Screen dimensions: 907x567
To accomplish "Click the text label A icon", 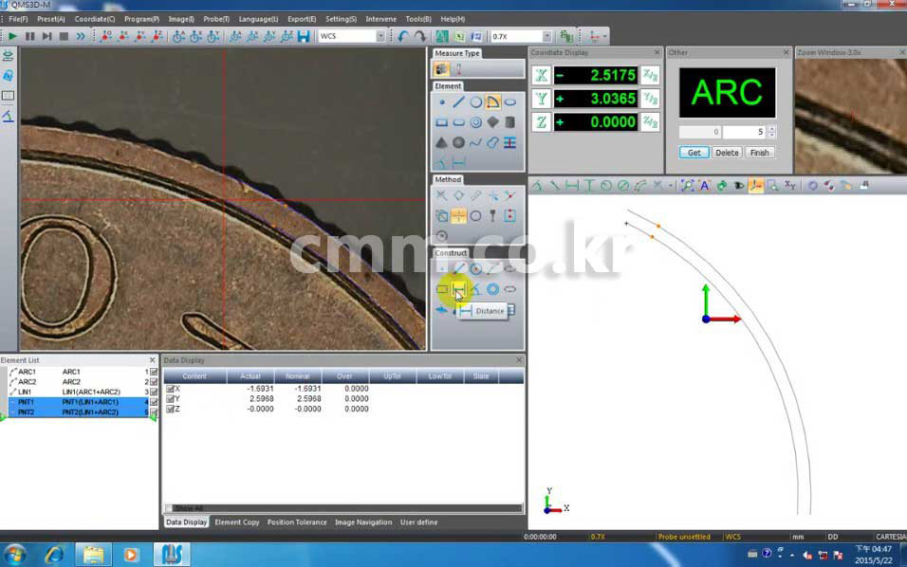I will point(704,186).
